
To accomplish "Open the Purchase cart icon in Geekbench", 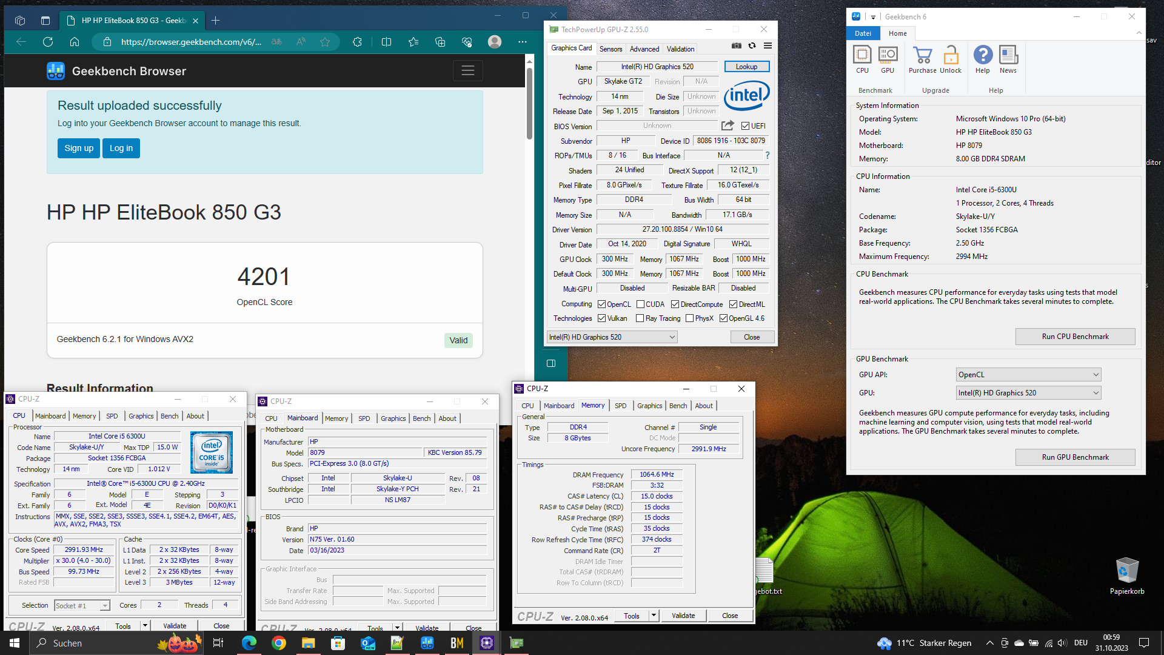I will coord(922,60).
